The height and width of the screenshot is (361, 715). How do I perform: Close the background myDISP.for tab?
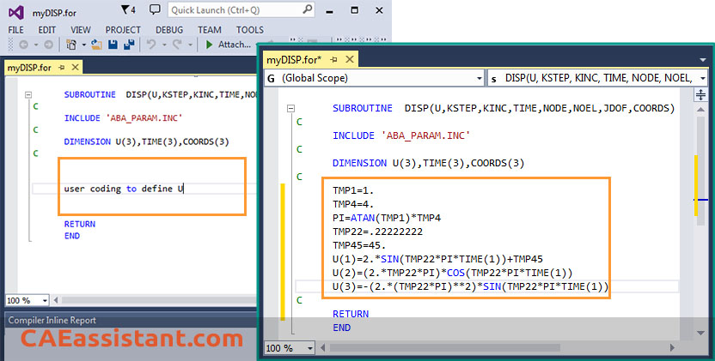click(x=76, y=68)
